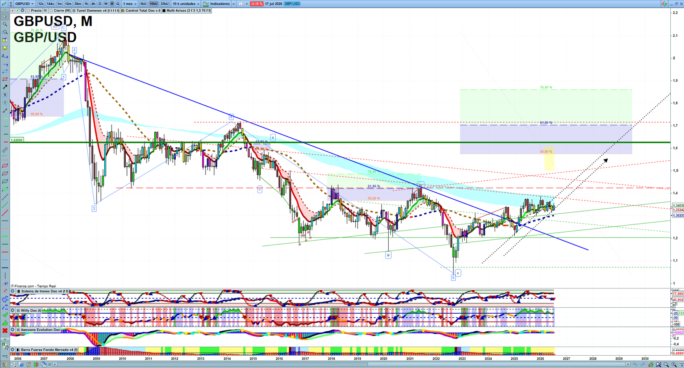Select the brown ellipse drawing tool
This screenshot has height=368, width=684.
5,173
